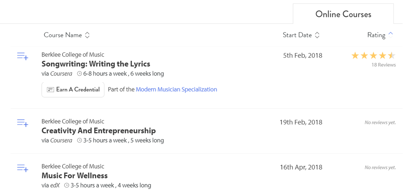Image resolution: width=410 pixels, height=192 pixels.
Task: Add Songwriting: Writing the Lyrics to list
Action: [22, 56]
